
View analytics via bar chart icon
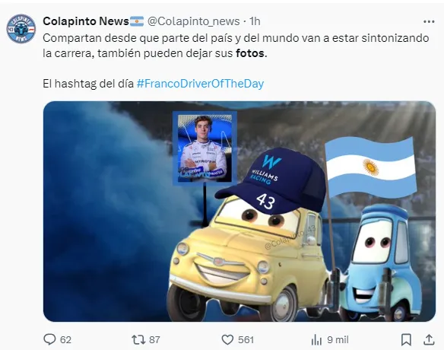click(x=316, y=339)
